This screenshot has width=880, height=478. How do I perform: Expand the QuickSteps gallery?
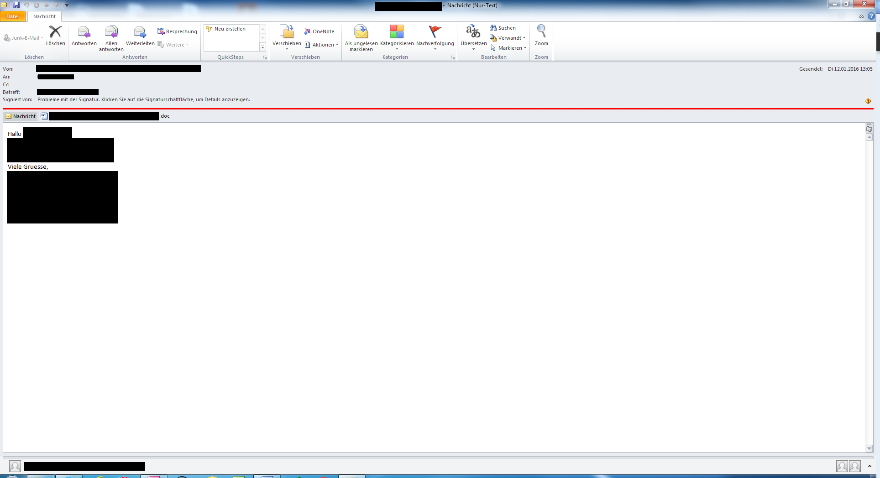(262, 47)
